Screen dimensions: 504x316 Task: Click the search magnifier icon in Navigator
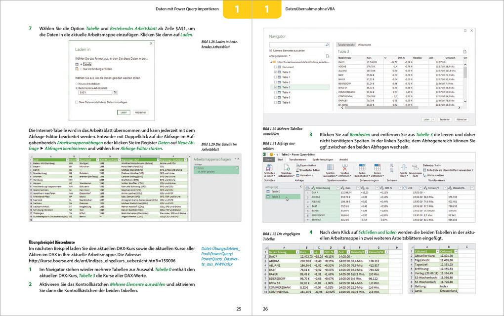point(327,45)
